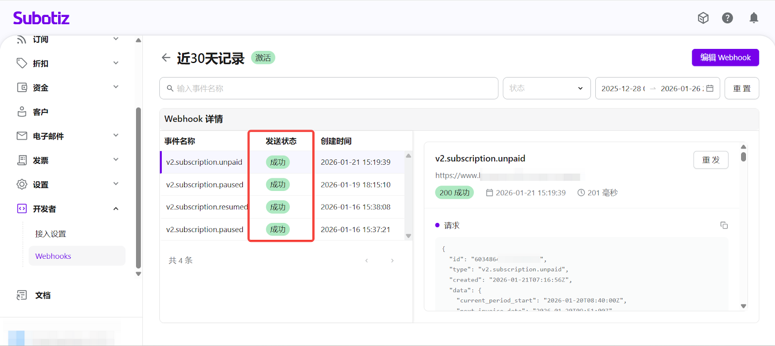The height and width of the screenshot is (346, 775).
Task: Click the 重置 reset button
Action: coord(742,88)
